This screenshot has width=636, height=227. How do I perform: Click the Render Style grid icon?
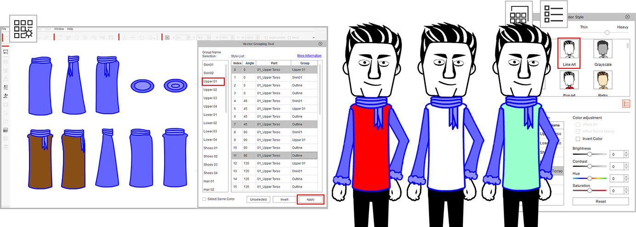518,14
